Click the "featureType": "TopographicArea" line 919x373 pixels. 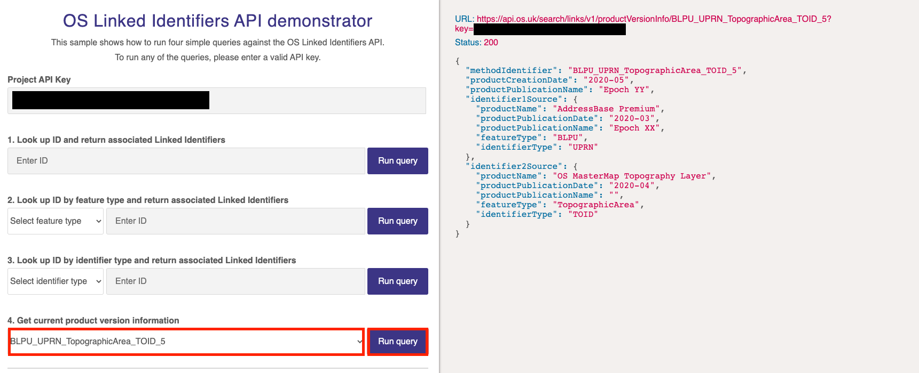tap(560, 205)
